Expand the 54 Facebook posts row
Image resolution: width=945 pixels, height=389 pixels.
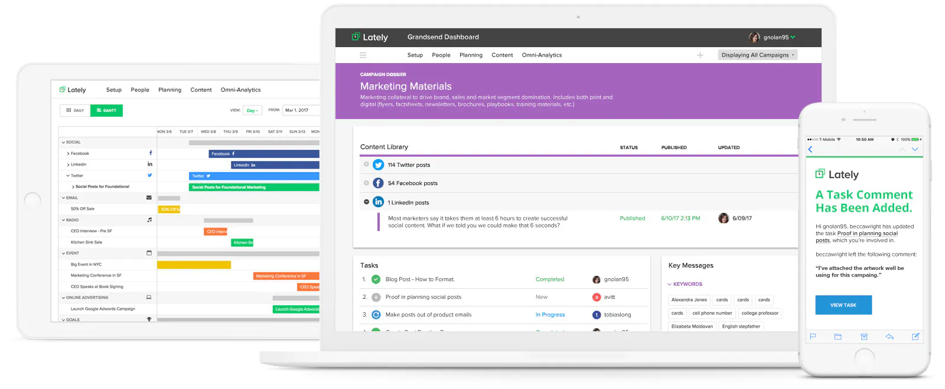[x=366, y=183]
